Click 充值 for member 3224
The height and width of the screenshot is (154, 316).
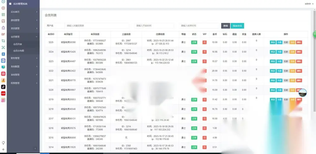tap(279, 52)
